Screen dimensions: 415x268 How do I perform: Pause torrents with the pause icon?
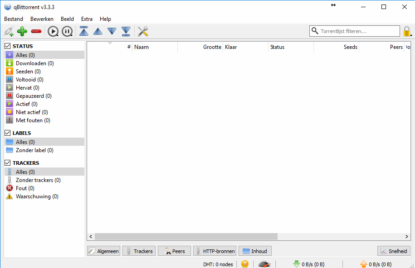tap(67, 31)
